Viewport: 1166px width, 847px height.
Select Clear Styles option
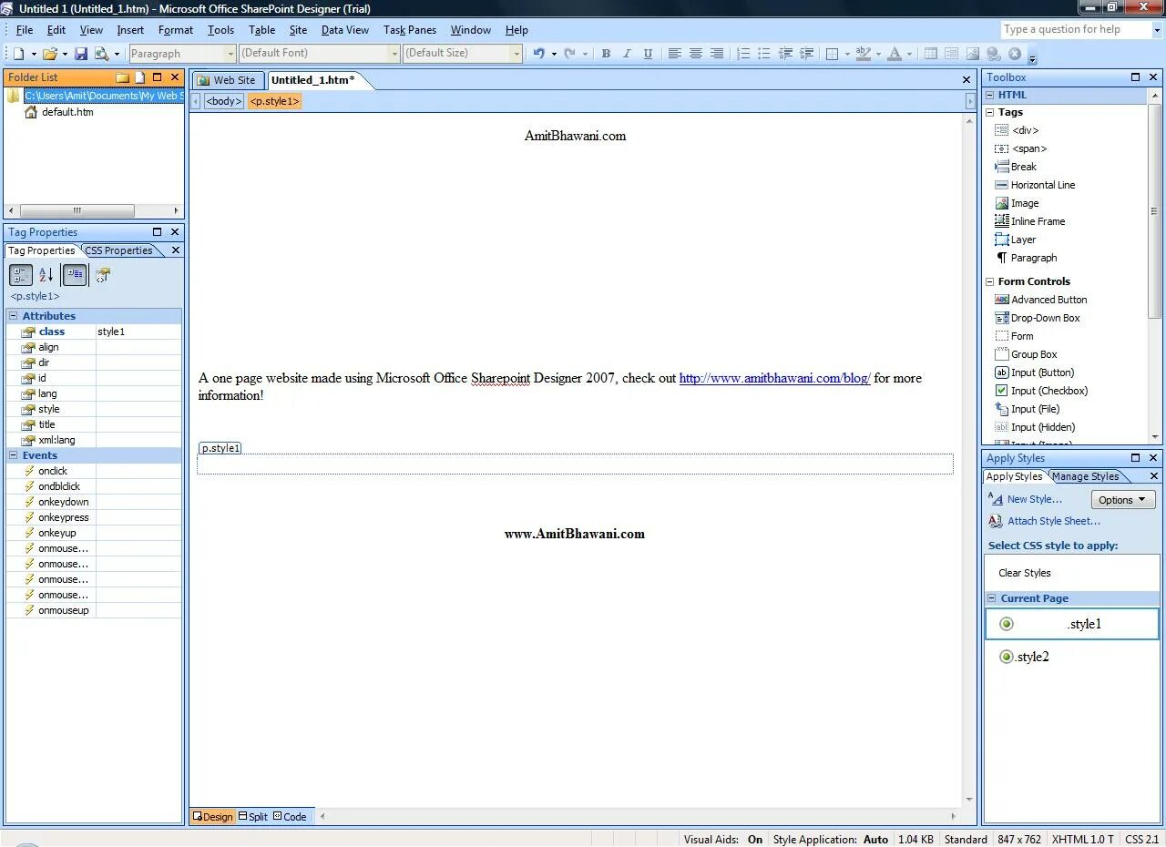coord(1024,573)
